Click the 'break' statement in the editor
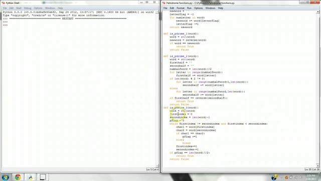 [187, 143]
